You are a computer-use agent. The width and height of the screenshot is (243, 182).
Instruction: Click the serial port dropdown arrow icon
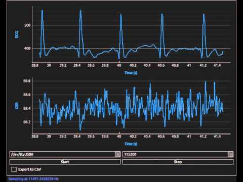click(x=117, y=154)
